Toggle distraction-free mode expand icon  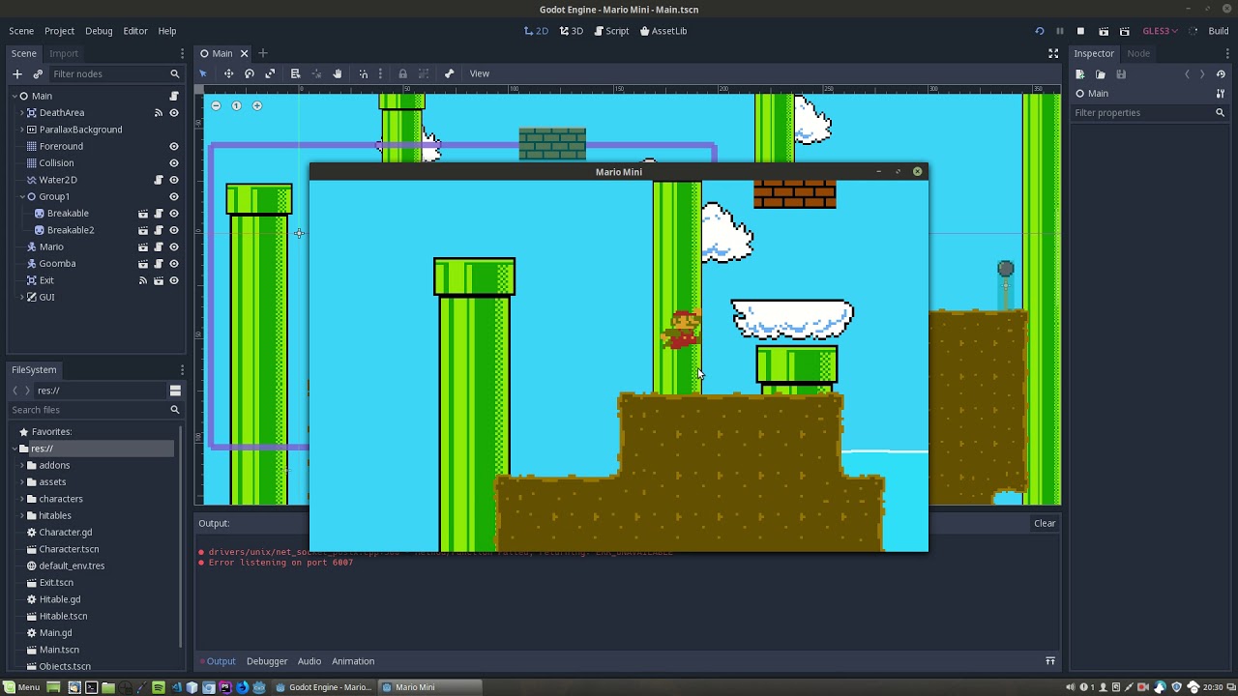click(x=1053, y=53)
